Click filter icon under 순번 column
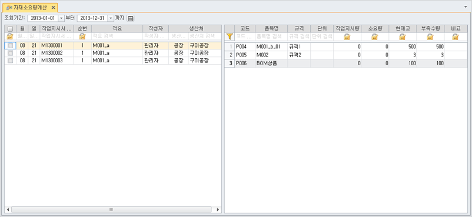472x217 pixels. tap(82, 36)
